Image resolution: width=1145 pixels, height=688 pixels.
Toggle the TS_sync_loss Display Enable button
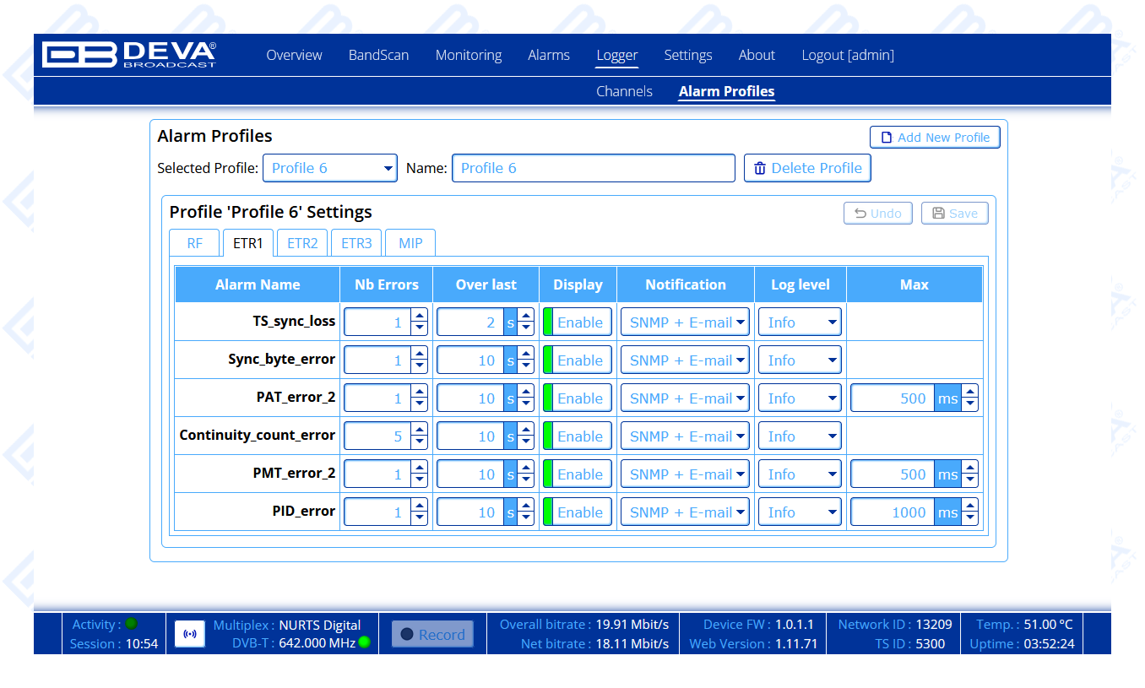coord(578,322)
